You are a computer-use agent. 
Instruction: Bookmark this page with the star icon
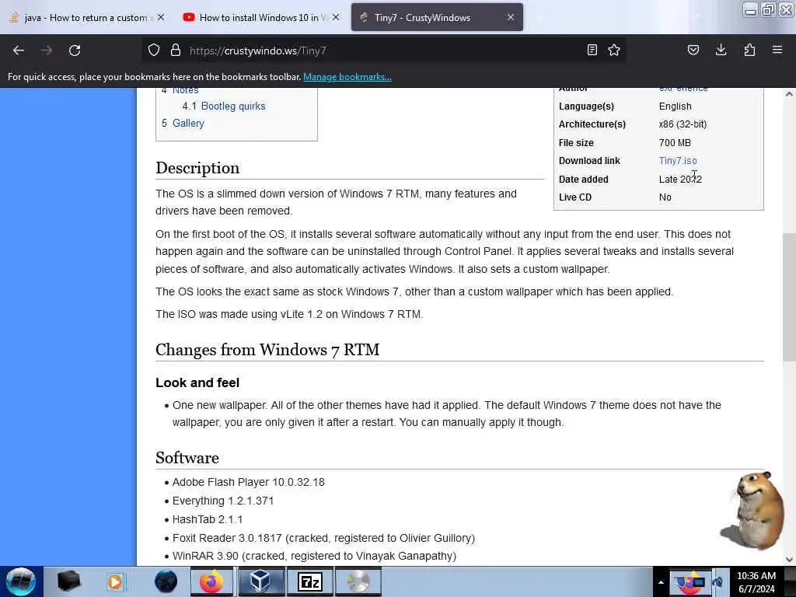pos(614,50)
